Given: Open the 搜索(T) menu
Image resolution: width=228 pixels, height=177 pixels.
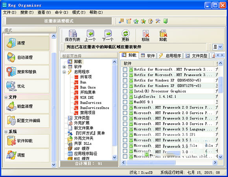Looking at the screenshot, I should (x=27, y=13).
